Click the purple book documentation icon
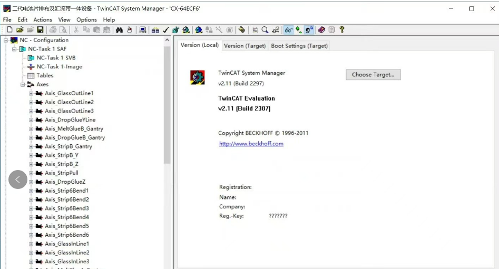The width and height of the screenshot is (499, 269). pyautogui.click(x=321, y=30)
